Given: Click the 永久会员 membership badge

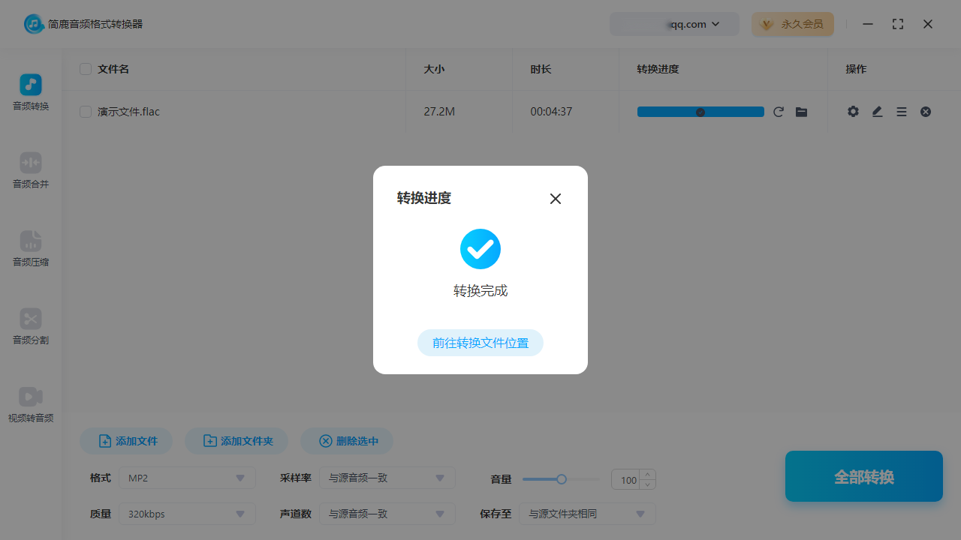Looking at the screenshot, I should click(793, 24).
